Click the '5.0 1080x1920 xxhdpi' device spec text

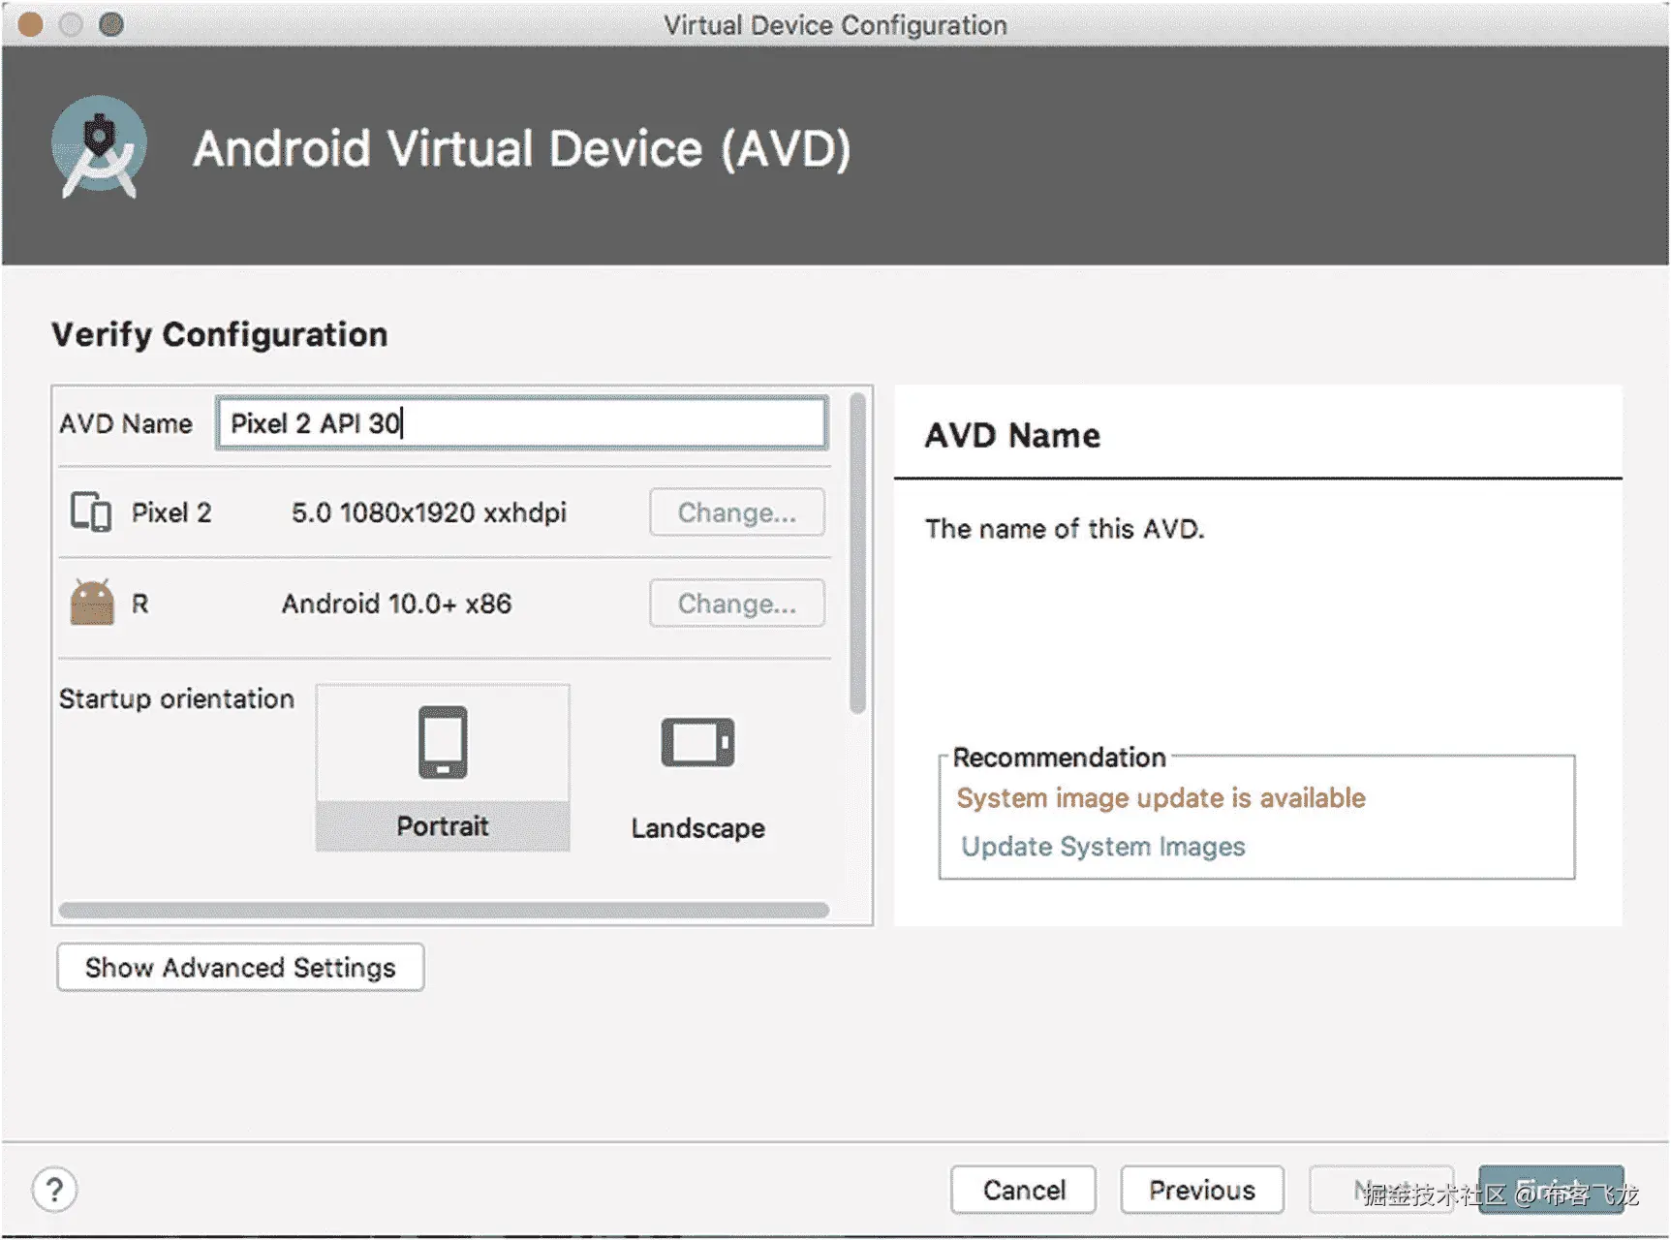[429, 512]
